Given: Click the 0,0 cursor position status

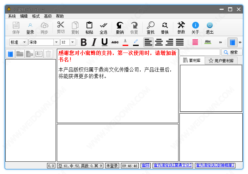Looking at the screenshot, I should point(51,166).
